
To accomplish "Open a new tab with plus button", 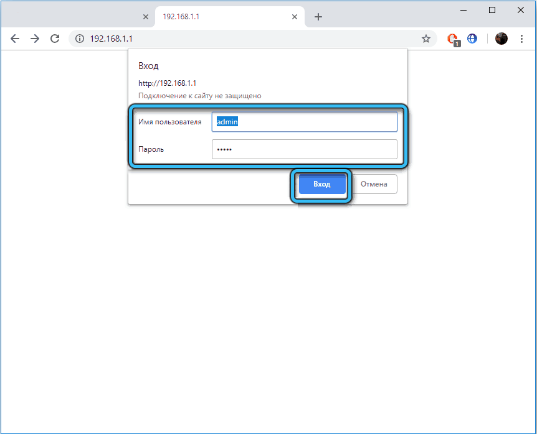I will [318, 17].
